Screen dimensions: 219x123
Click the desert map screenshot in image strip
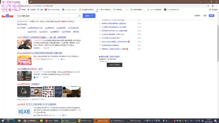71,92
